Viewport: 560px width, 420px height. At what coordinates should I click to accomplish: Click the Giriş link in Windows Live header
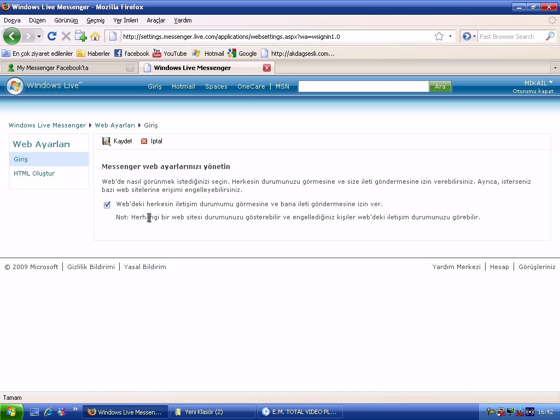point(155,86)
